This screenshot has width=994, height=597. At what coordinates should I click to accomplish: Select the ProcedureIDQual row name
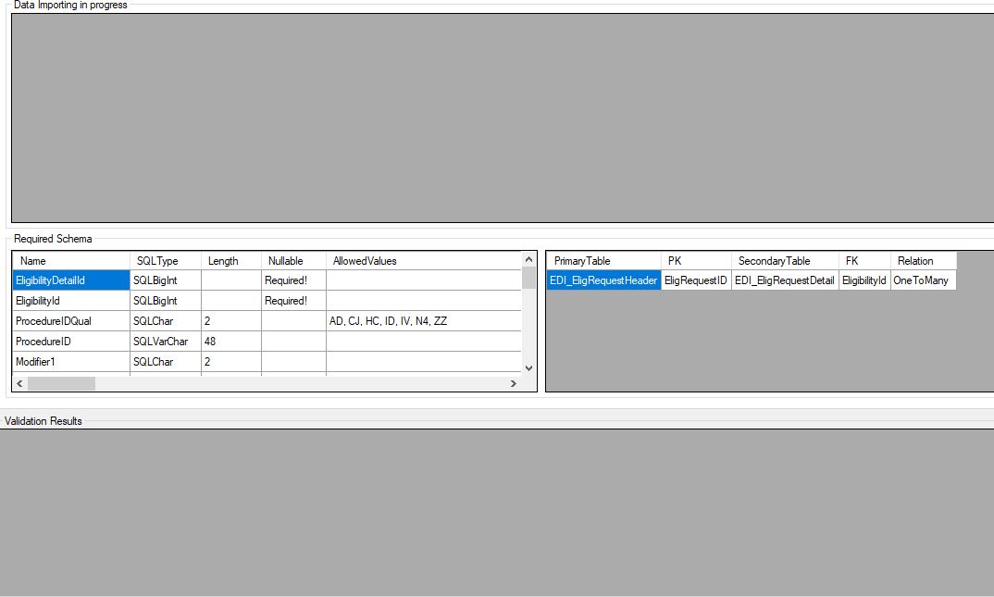[x=71, y=320]
